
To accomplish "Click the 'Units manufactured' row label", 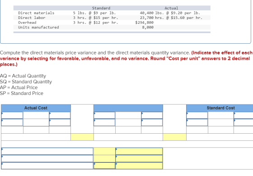I will tap(38, 27).
